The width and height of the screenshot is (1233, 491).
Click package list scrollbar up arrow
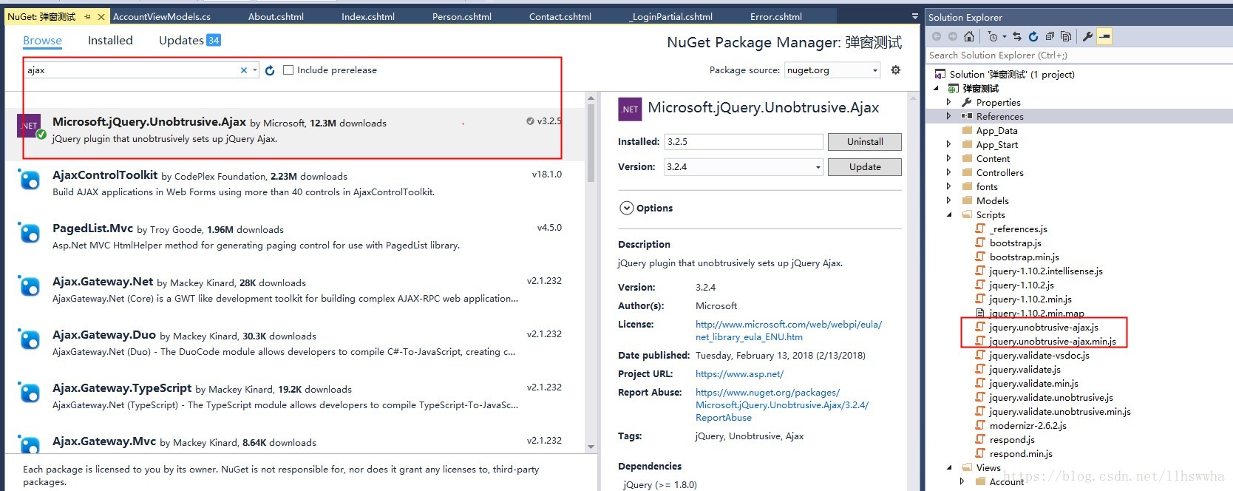[591, 98]
